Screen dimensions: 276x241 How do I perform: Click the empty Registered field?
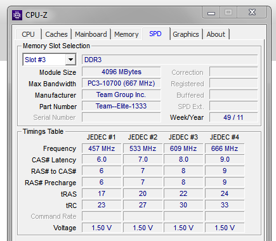233,83
